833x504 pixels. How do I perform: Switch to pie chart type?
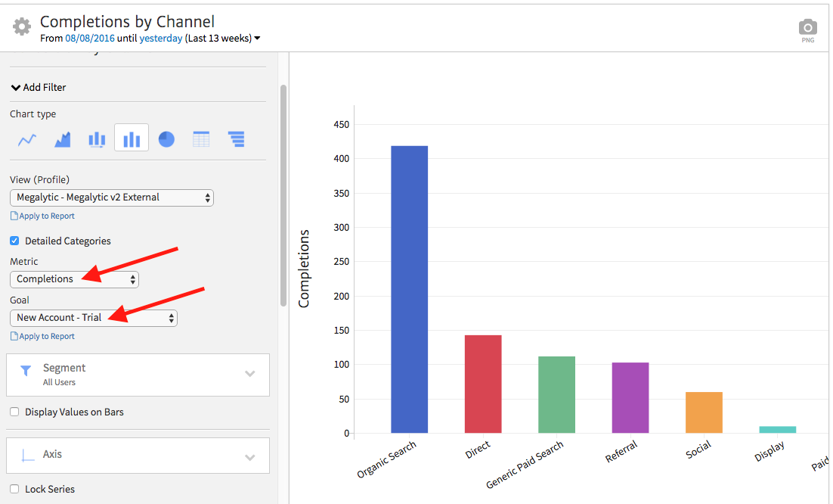click(x=166, y=140)
